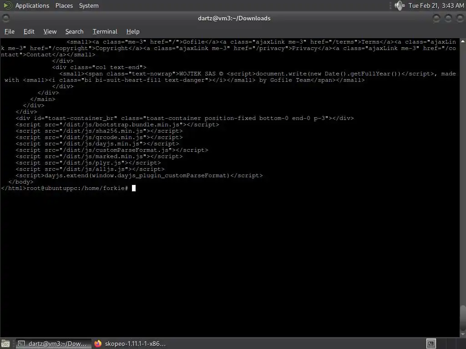Switch to skopeo Firefox taskbar button

(130, 344)
